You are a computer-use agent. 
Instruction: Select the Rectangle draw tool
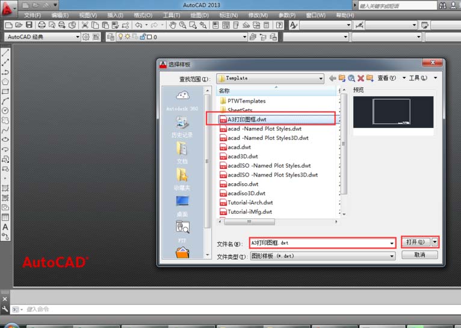[5, 91]
